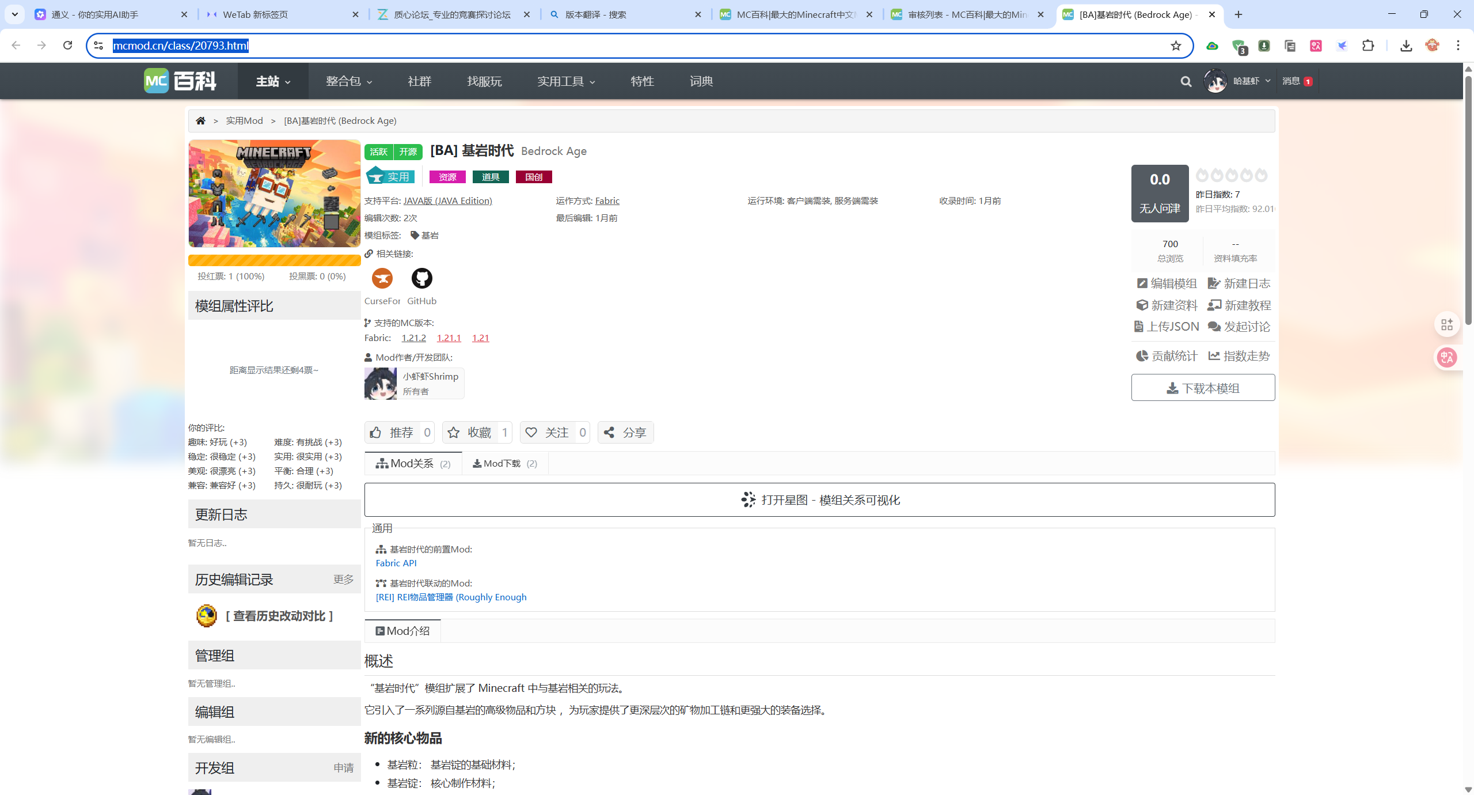The image size is (1474, 795).
Task: Open 打开星图 relationship visualization
Action: tap(819, 500)
